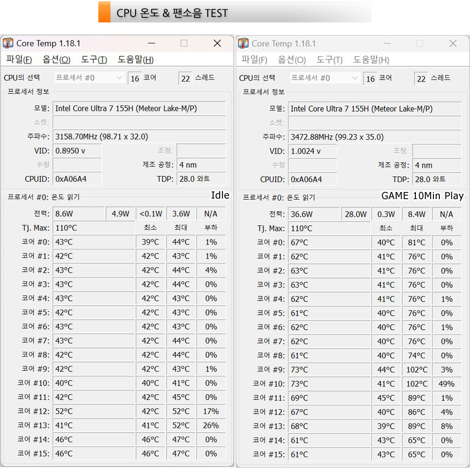This screenshot has width=470, height=471.
Task: Click VID value 1.0024 v
Action: [313, 151]
